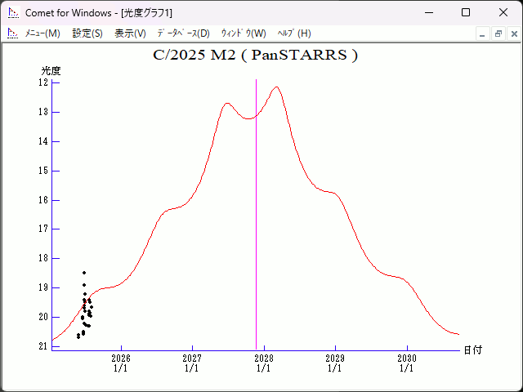Open the ウィンドウ(W) window menu
The image size is (523, 392).
[x=244, y=33]
